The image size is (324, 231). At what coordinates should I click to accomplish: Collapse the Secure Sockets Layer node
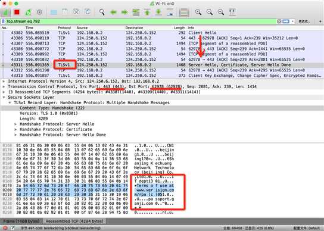(x=4, y=97)
